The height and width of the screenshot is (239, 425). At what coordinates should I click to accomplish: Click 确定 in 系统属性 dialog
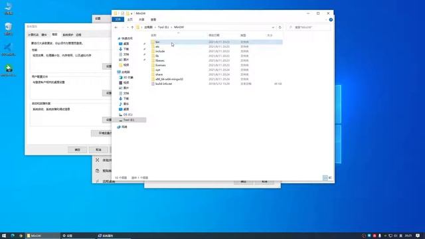77,150
